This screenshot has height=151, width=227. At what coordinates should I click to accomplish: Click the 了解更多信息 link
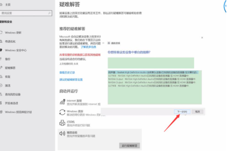[88, 47]
